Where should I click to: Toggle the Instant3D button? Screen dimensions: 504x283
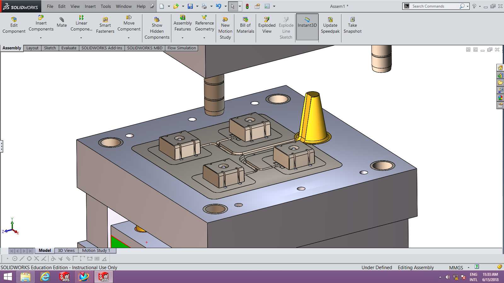pos(307,26)
